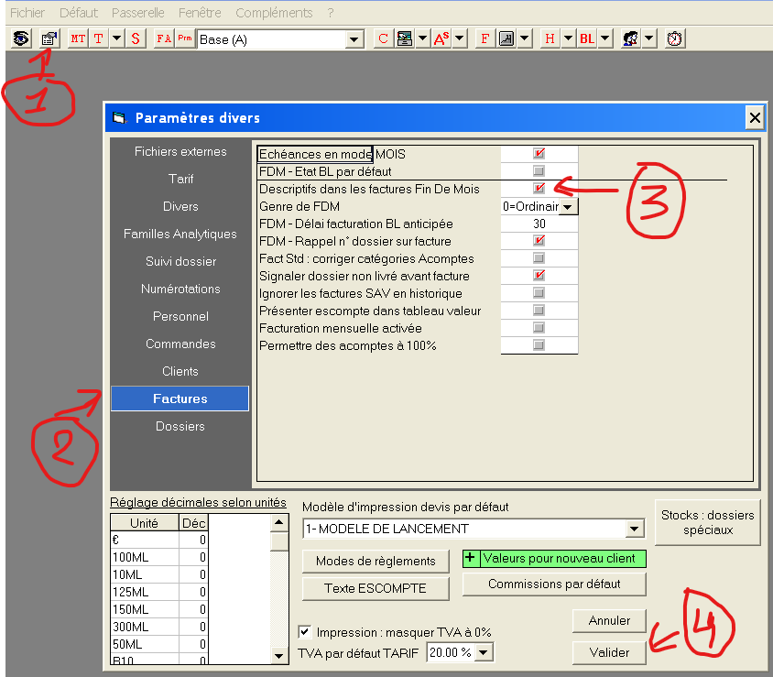The height and width of the screenshot is (677, 773).
Task: Open the Passerelle menu
Action: click(x=137, y=13)
